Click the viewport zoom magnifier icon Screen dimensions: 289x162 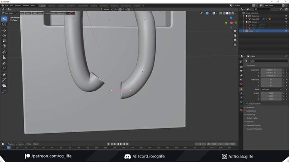click(235, 31)
